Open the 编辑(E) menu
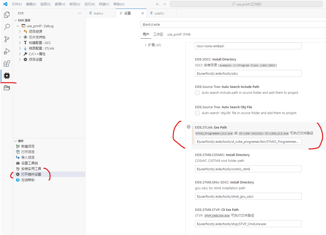Screen dimensions: 326x235 [x=31, y=4]
